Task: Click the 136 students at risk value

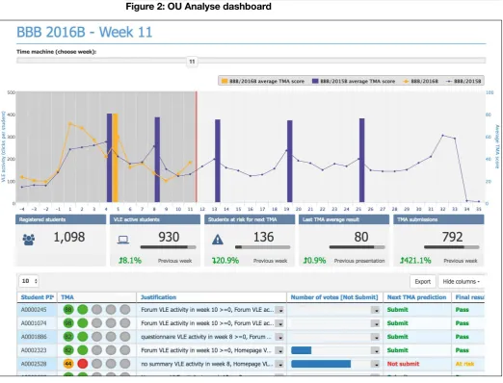Action: point(263,237)
